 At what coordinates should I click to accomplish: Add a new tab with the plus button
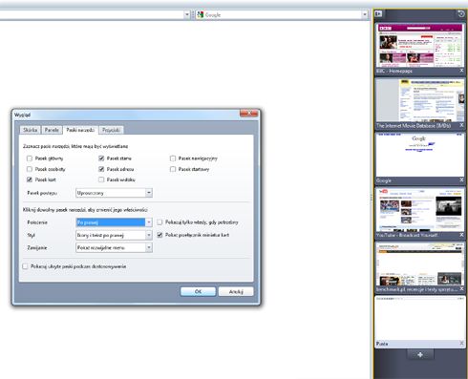(x=420, y=354)
